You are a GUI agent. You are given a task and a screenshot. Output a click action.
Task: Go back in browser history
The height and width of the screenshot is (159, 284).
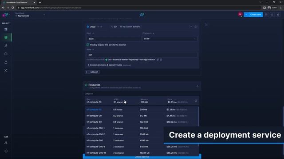pos(3,8)
